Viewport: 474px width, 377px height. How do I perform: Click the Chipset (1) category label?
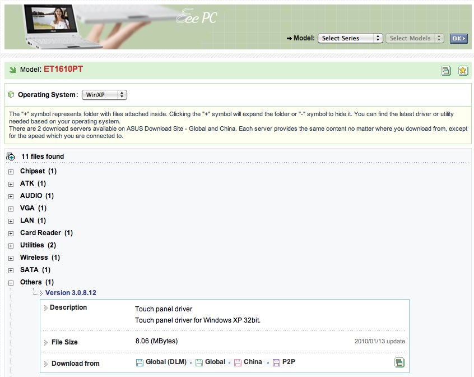39,171
